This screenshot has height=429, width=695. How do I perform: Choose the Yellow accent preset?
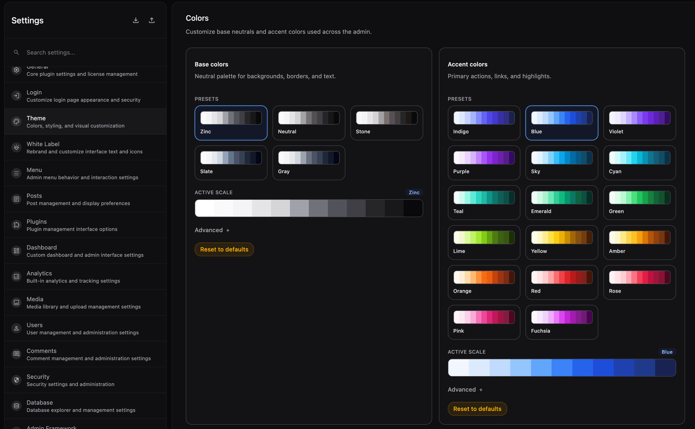(x=562, y=242)
